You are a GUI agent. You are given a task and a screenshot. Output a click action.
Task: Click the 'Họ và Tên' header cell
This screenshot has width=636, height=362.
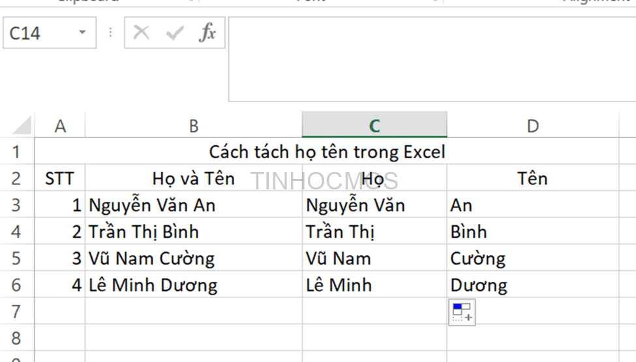(194, 178)
